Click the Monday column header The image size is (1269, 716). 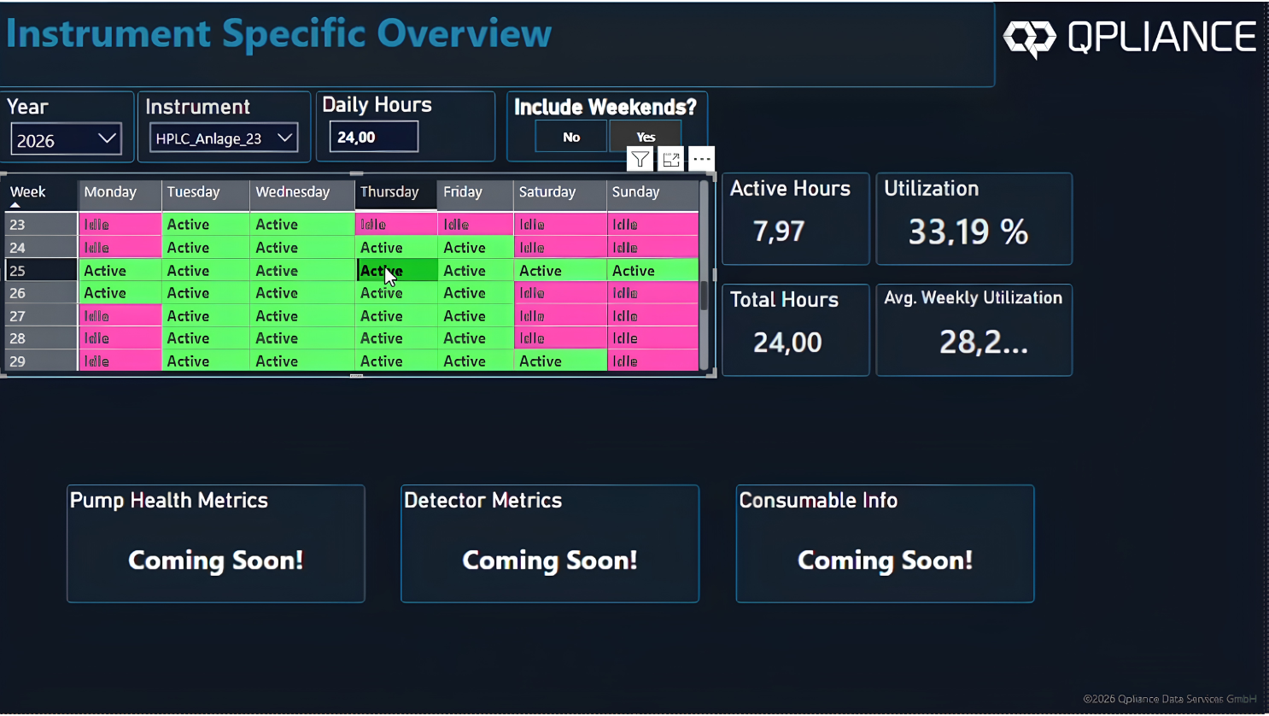(120, 193)
